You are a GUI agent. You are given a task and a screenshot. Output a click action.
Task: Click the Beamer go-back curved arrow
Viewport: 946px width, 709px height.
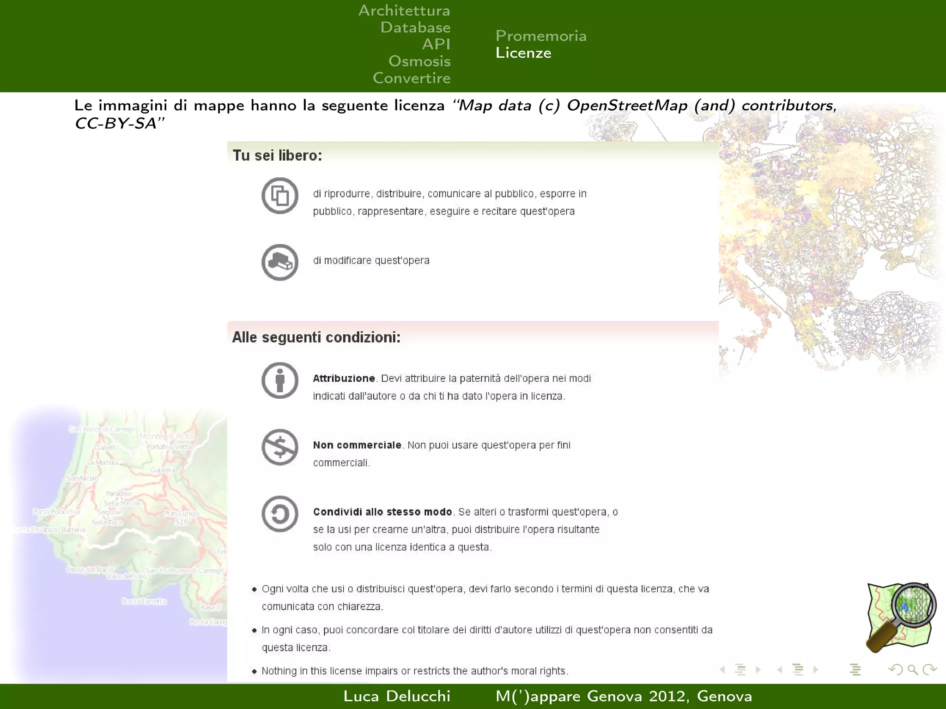click(895, 669)
